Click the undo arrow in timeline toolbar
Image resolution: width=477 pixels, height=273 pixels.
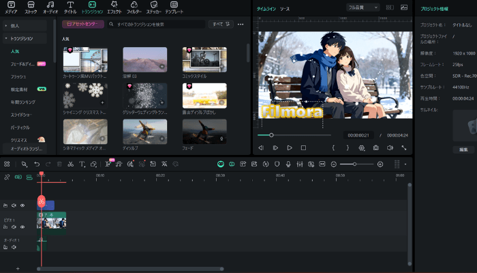37,164
